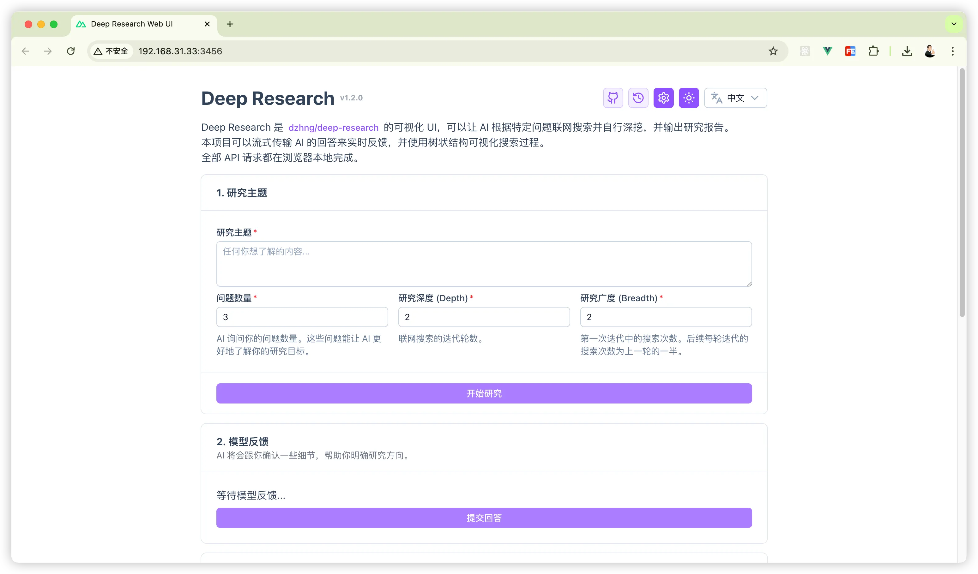The width and height of the screenshot is (978, 574).
Task: Submit answers with 提交回答 button
Action: 484,518
